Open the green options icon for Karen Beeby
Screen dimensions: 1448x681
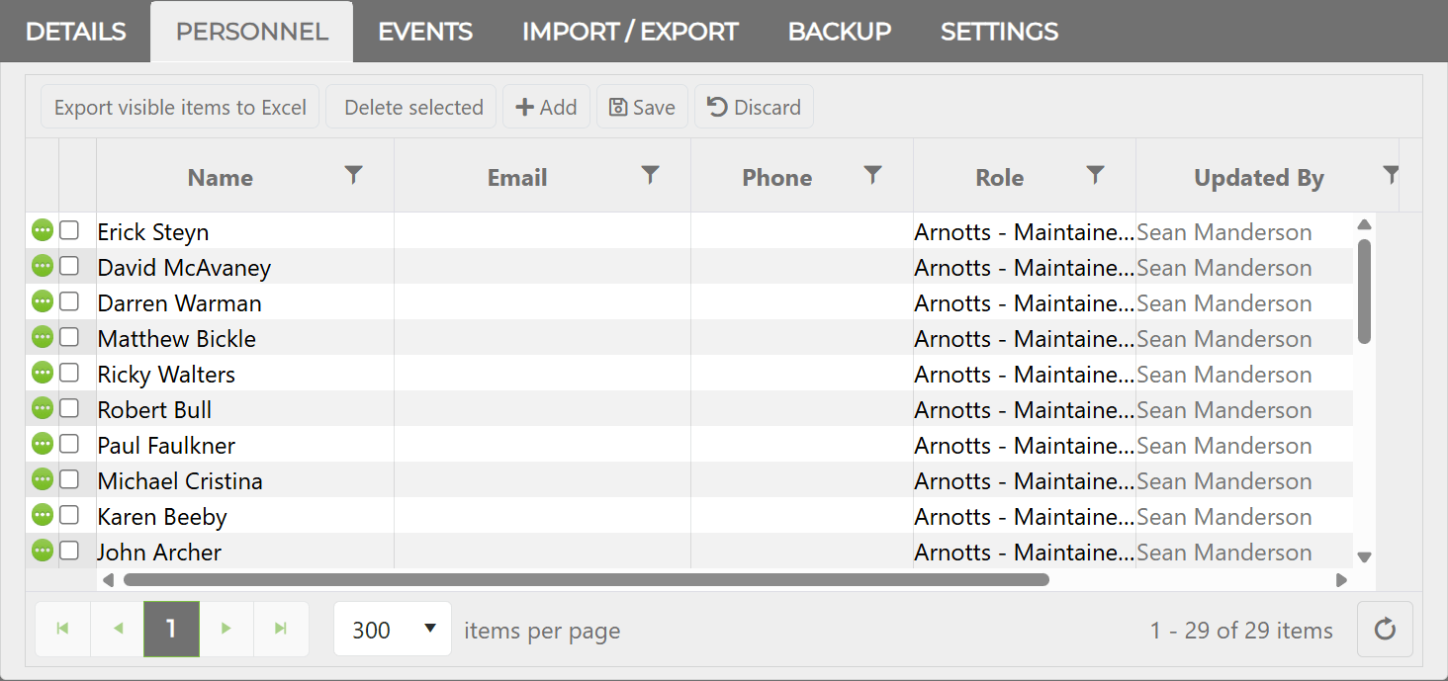(43, 515)
